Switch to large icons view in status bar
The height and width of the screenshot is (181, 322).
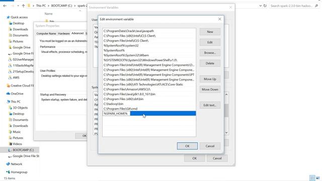[318, 178]
